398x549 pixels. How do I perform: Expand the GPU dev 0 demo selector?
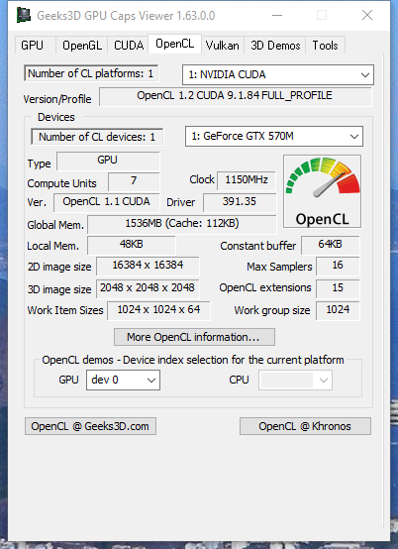(x=123, y=380)
